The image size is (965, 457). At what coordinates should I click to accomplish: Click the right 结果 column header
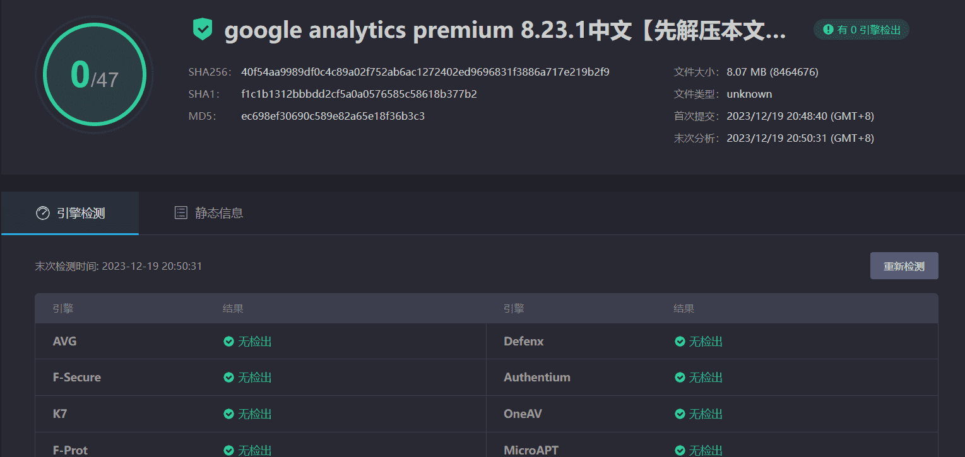(684, 309)
